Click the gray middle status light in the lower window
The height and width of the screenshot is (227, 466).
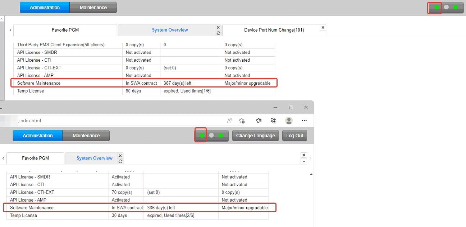coord(211,135)
